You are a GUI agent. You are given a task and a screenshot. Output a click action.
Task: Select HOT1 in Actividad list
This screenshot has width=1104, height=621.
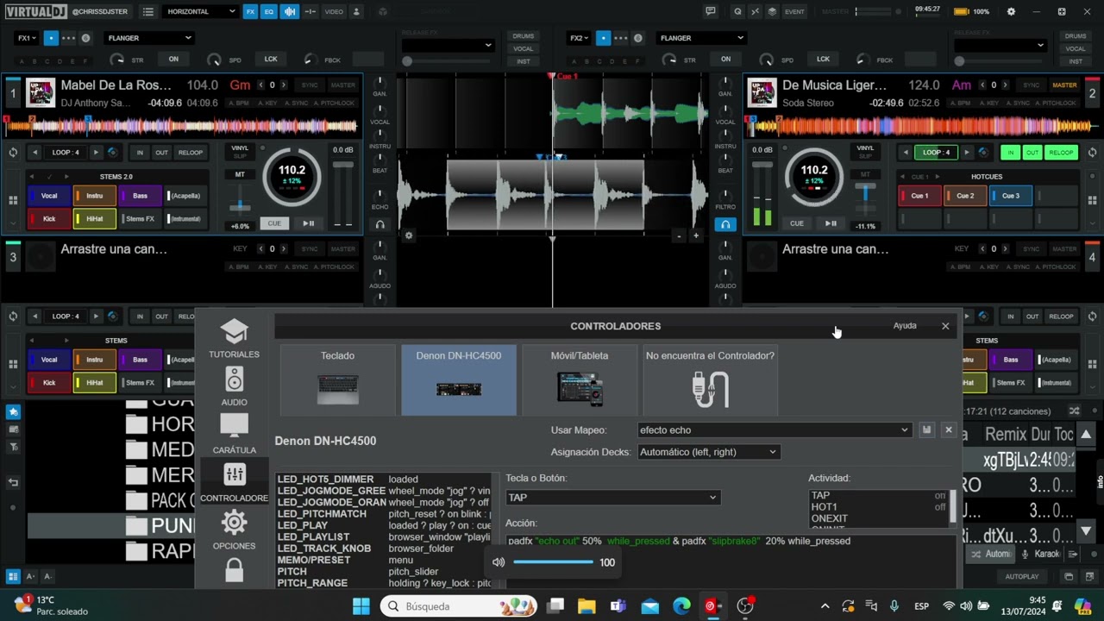coord(878,507)
